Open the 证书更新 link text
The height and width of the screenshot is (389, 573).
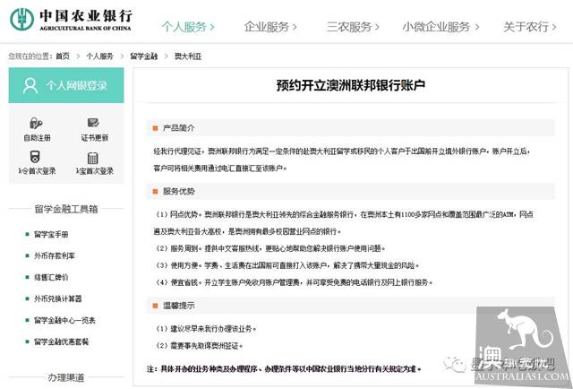pyautogui.click(x=95, y=138)
